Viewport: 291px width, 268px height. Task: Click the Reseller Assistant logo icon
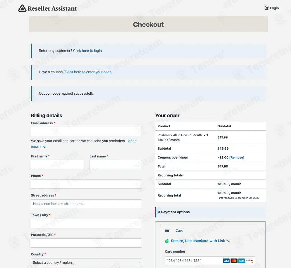point(22,8)
